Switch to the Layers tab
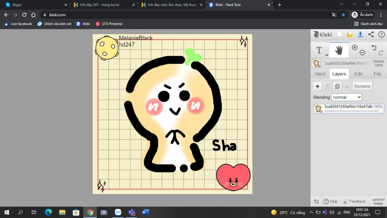Image resolution: width=387 pixels, height=218 pixels. click(339, 74)
